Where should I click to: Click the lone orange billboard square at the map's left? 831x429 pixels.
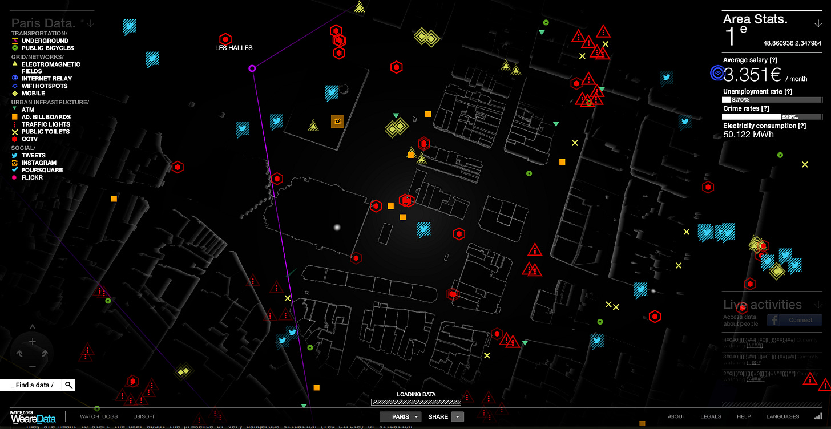tap(114, 199)
